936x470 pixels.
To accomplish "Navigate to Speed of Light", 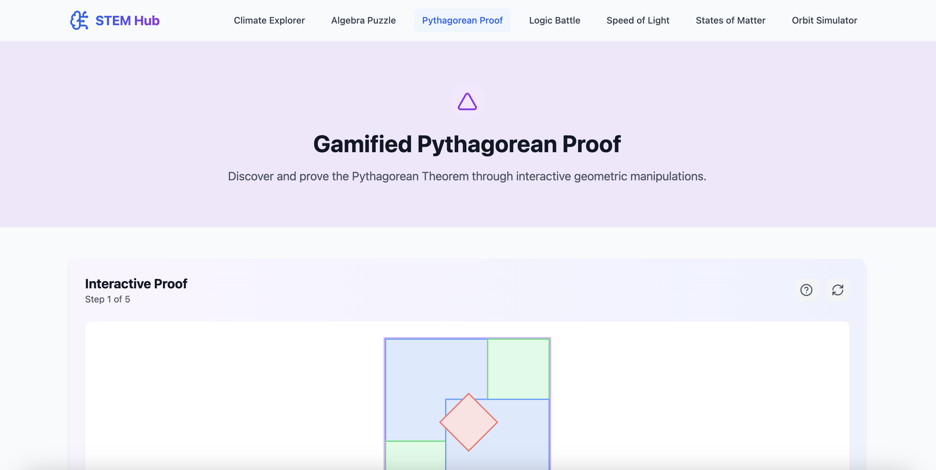I will (638, 20).
